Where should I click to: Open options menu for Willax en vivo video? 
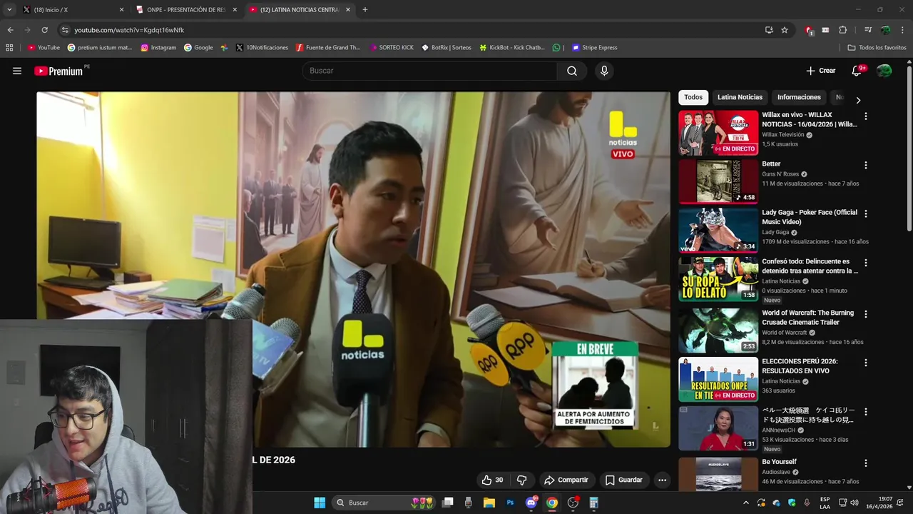point(866,116)
